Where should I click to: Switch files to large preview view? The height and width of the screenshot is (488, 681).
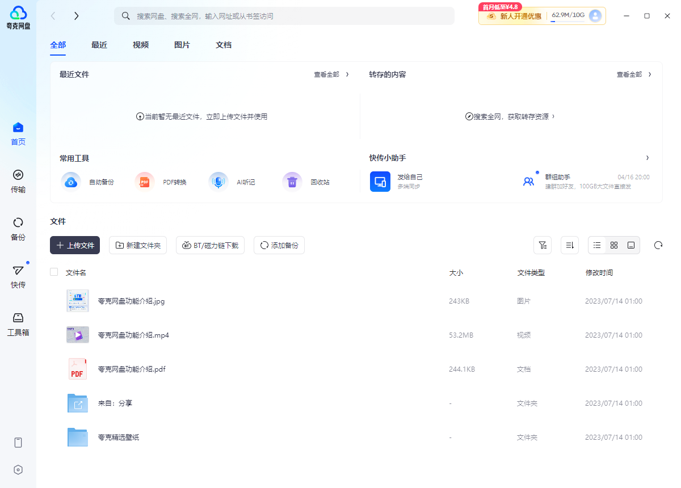point(631,245)
